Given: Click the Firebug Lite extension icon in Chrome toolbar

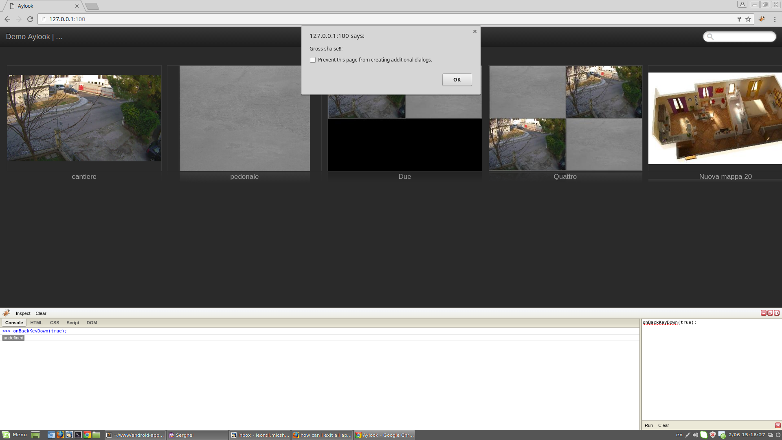Looking at the screenshot, I should coord(762,19).
